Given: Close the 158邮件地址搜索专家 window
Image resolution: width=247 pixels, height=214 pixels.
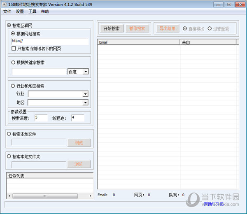Looking at the screenshot, I should [x=240, y=5].
